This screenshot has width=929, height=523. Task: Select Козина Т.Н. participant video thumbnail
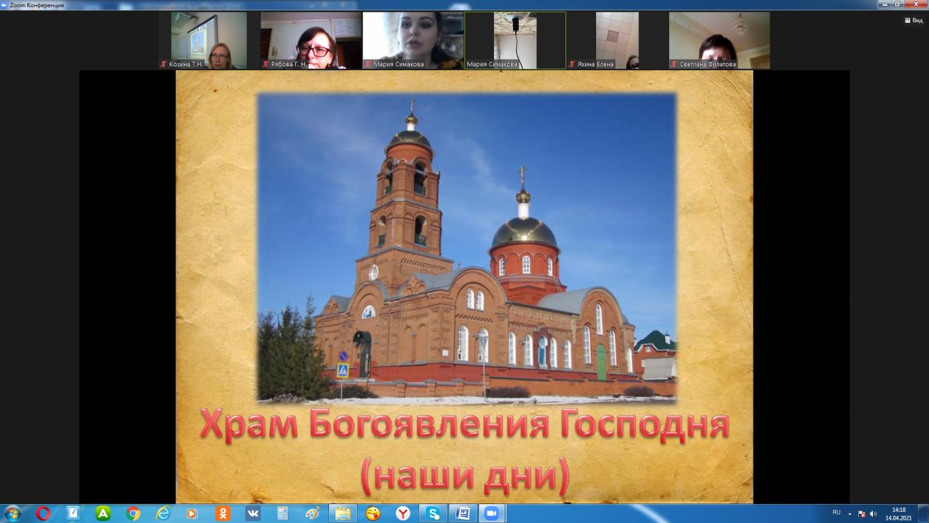(209, 40)
